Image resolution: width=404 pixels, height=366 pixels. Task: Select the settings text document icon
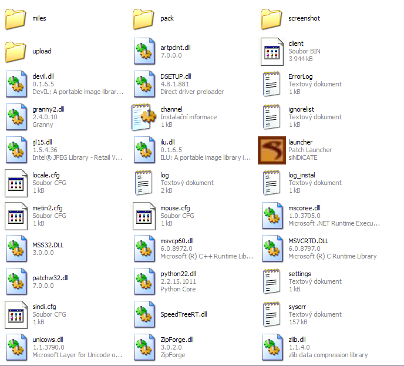272,282
